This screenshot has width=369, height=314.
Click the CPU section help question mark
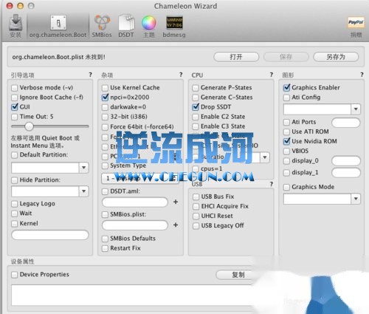pyautogui.click(x=272, y=75)
